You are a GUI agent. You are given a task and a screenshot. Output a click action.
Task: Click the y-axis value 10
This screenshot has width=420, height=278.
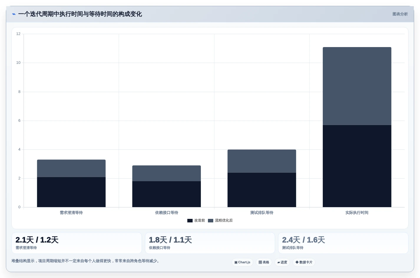pyautogui.click(x=18, y=63)
